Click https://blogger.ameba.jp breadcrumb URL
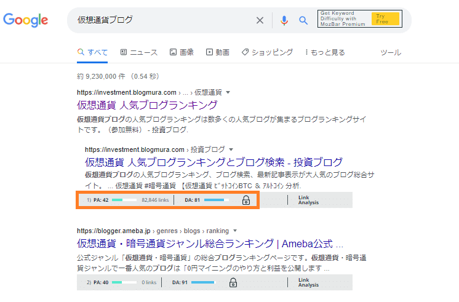The width and height of the screenshot is (459, 302). [x=114, y=231]
